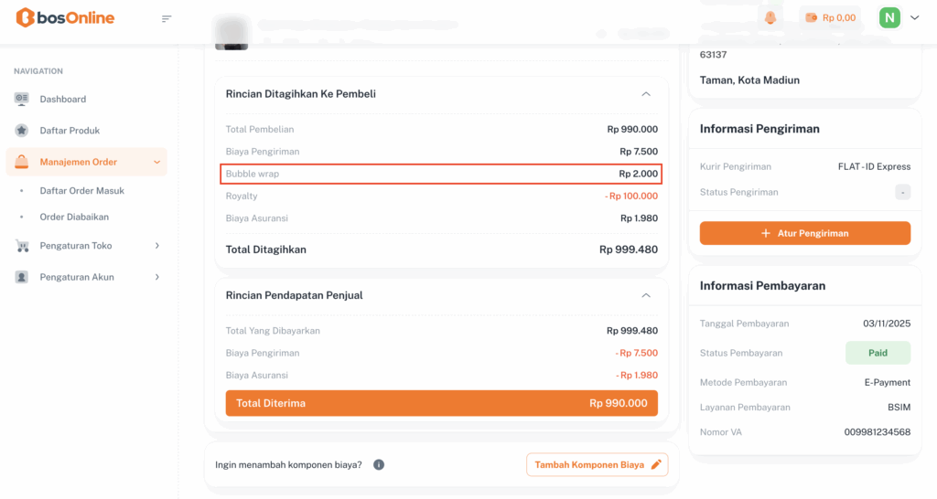Collapse Rincian Ditagihkan Ke Pembeli section
Image resolution: width=937 pixels, height=499 pixels.
click(x=646, y=94)
